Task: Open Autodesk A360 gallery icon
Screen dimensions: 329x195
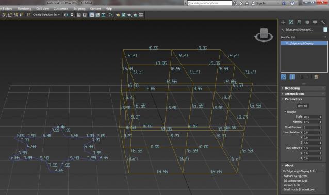Action: click(141, 15)
